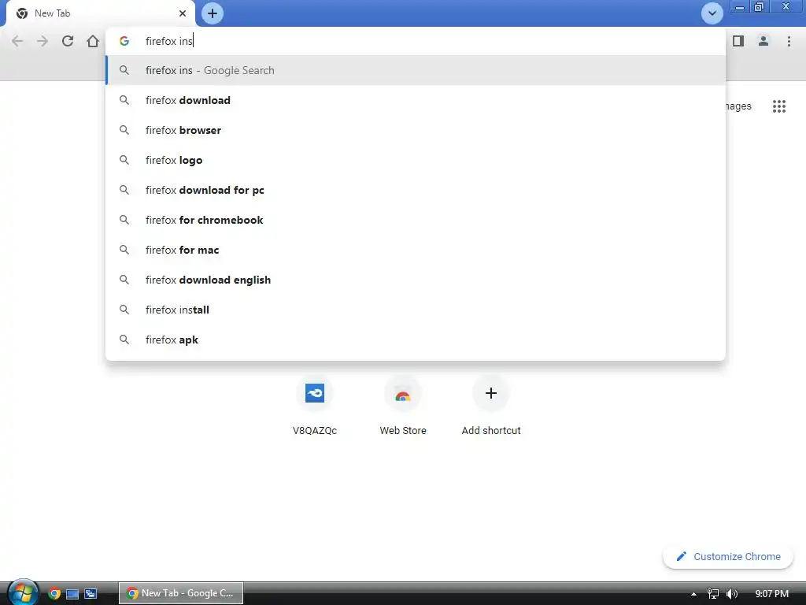The image size is (806, 605).
Task: Open the tab search dropdown arrow
Action: click(712, 13)
